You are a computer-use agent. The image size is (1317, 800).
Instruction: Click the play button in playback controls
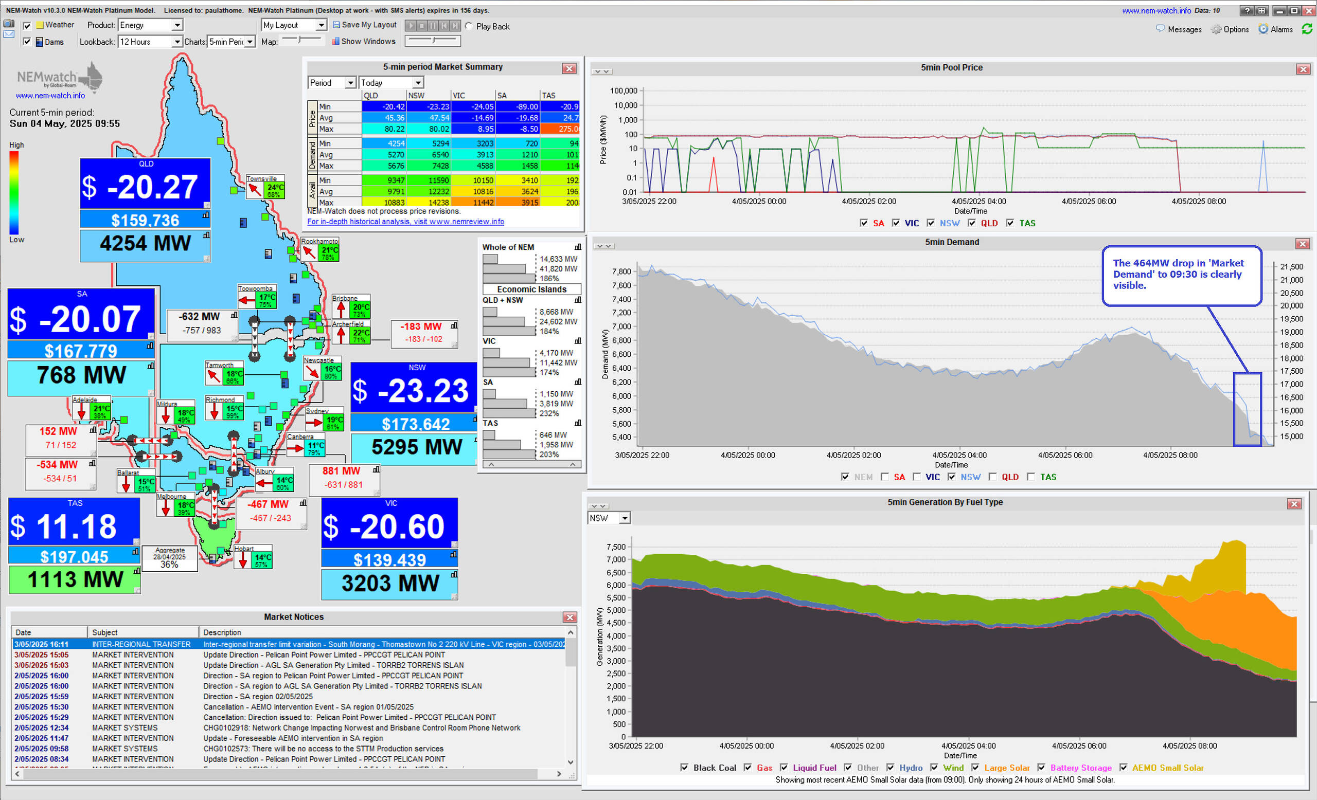[411, 26]
